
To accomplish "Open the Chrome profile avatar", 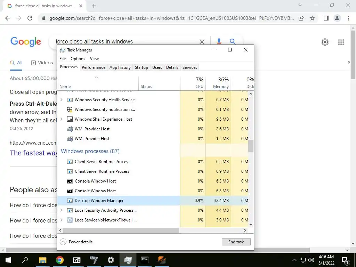I will (x=337, y=18).
